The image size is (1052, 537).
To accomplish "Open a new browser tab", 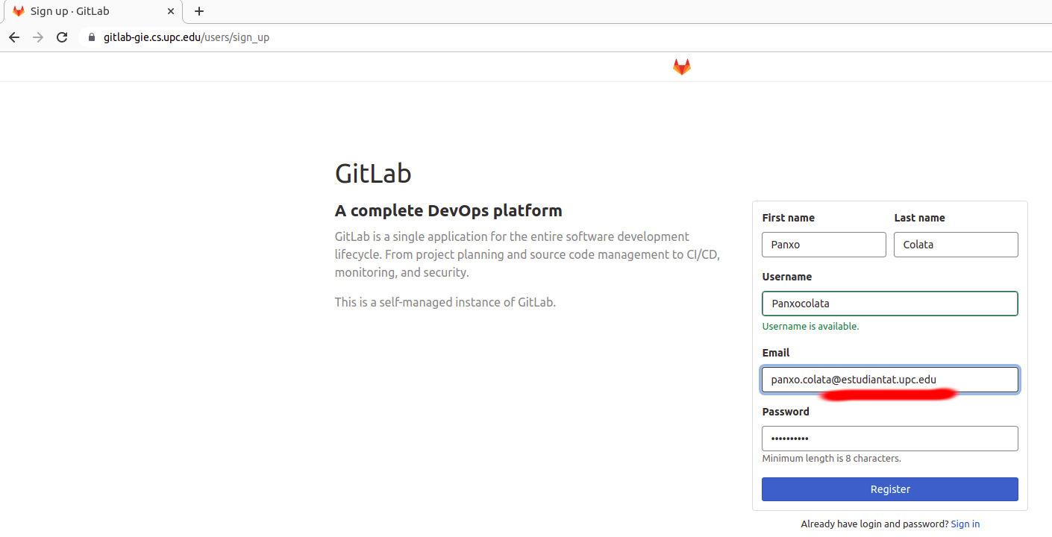I will [x=199, y=11].
